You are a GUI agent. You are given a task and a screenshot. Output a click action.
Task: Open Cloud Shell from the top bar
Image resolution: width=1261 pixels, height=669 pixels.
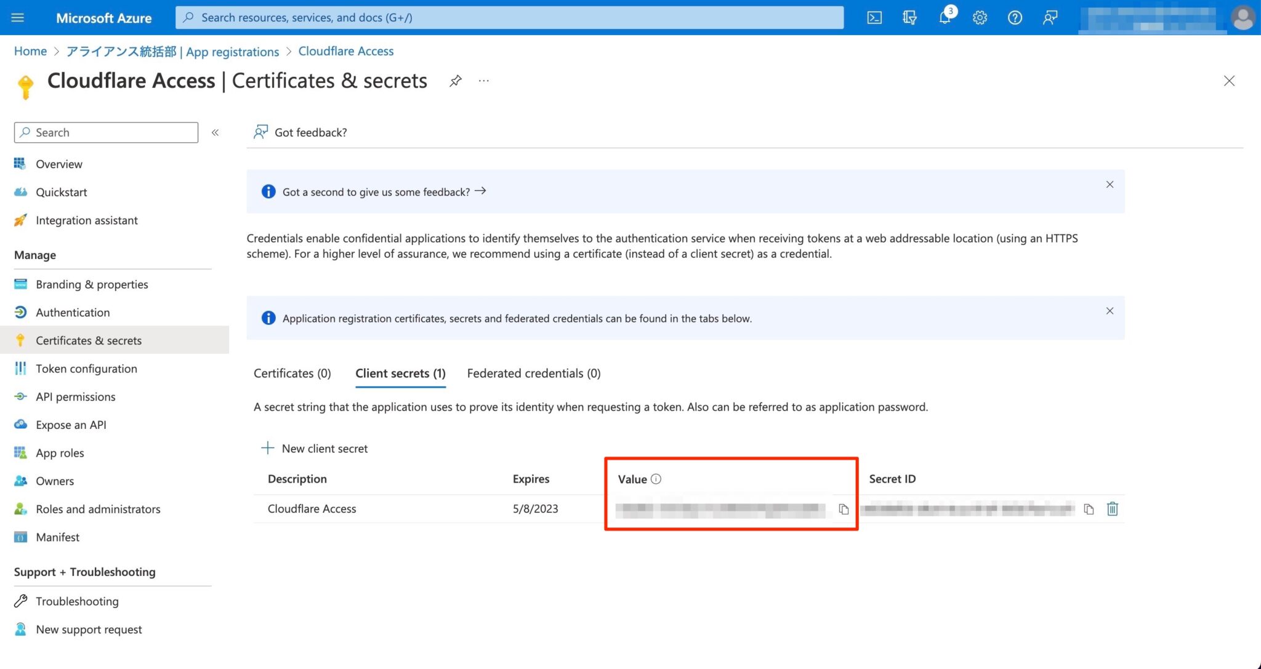874,17
